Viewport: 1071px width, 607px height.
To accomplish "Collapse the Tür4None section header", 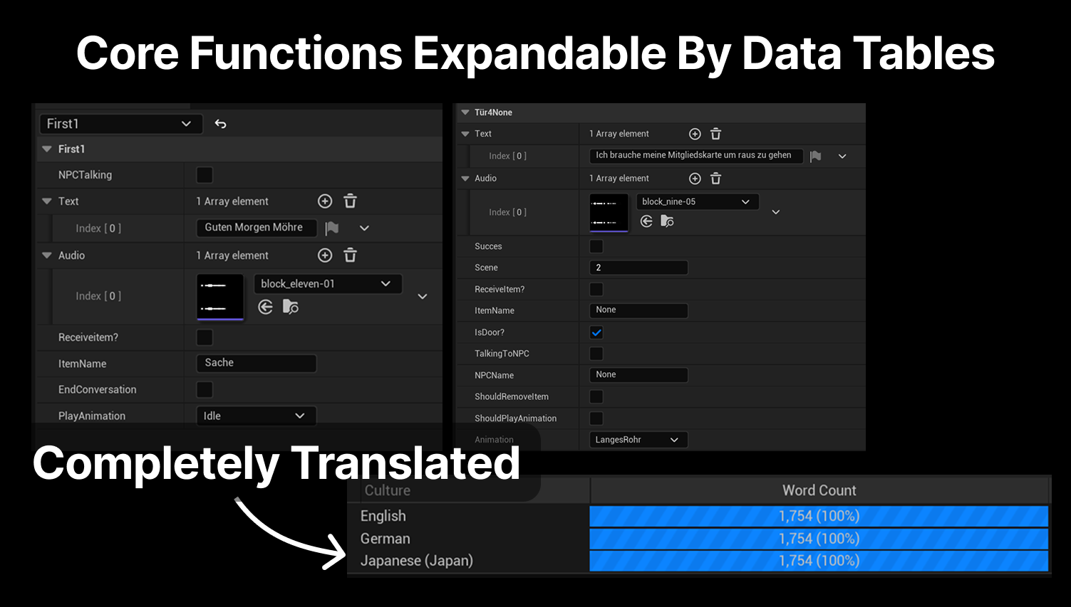I will (x=465, y=112).
